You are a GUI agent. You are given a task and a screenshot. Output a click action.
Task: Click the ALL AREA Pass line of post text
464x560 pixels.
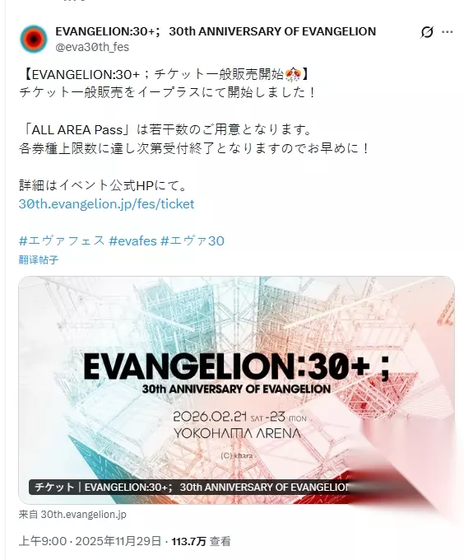[166, 129]
